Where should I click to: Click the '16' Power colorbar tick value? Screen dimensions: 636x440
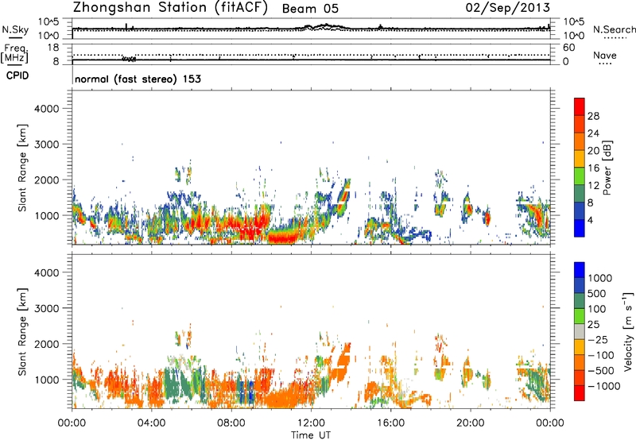593,168
